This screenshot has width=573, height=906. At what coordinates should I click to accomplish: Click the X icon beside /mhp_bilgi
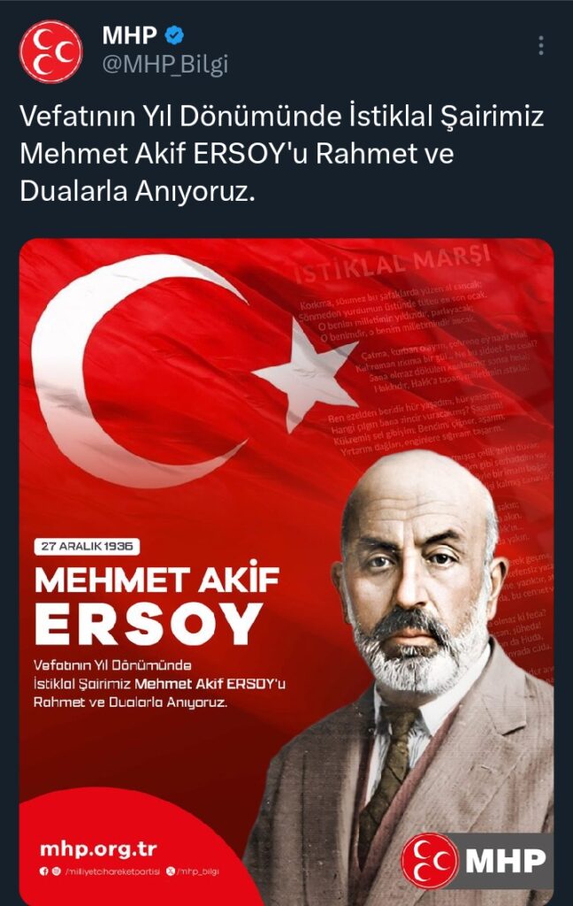point(171,871)
